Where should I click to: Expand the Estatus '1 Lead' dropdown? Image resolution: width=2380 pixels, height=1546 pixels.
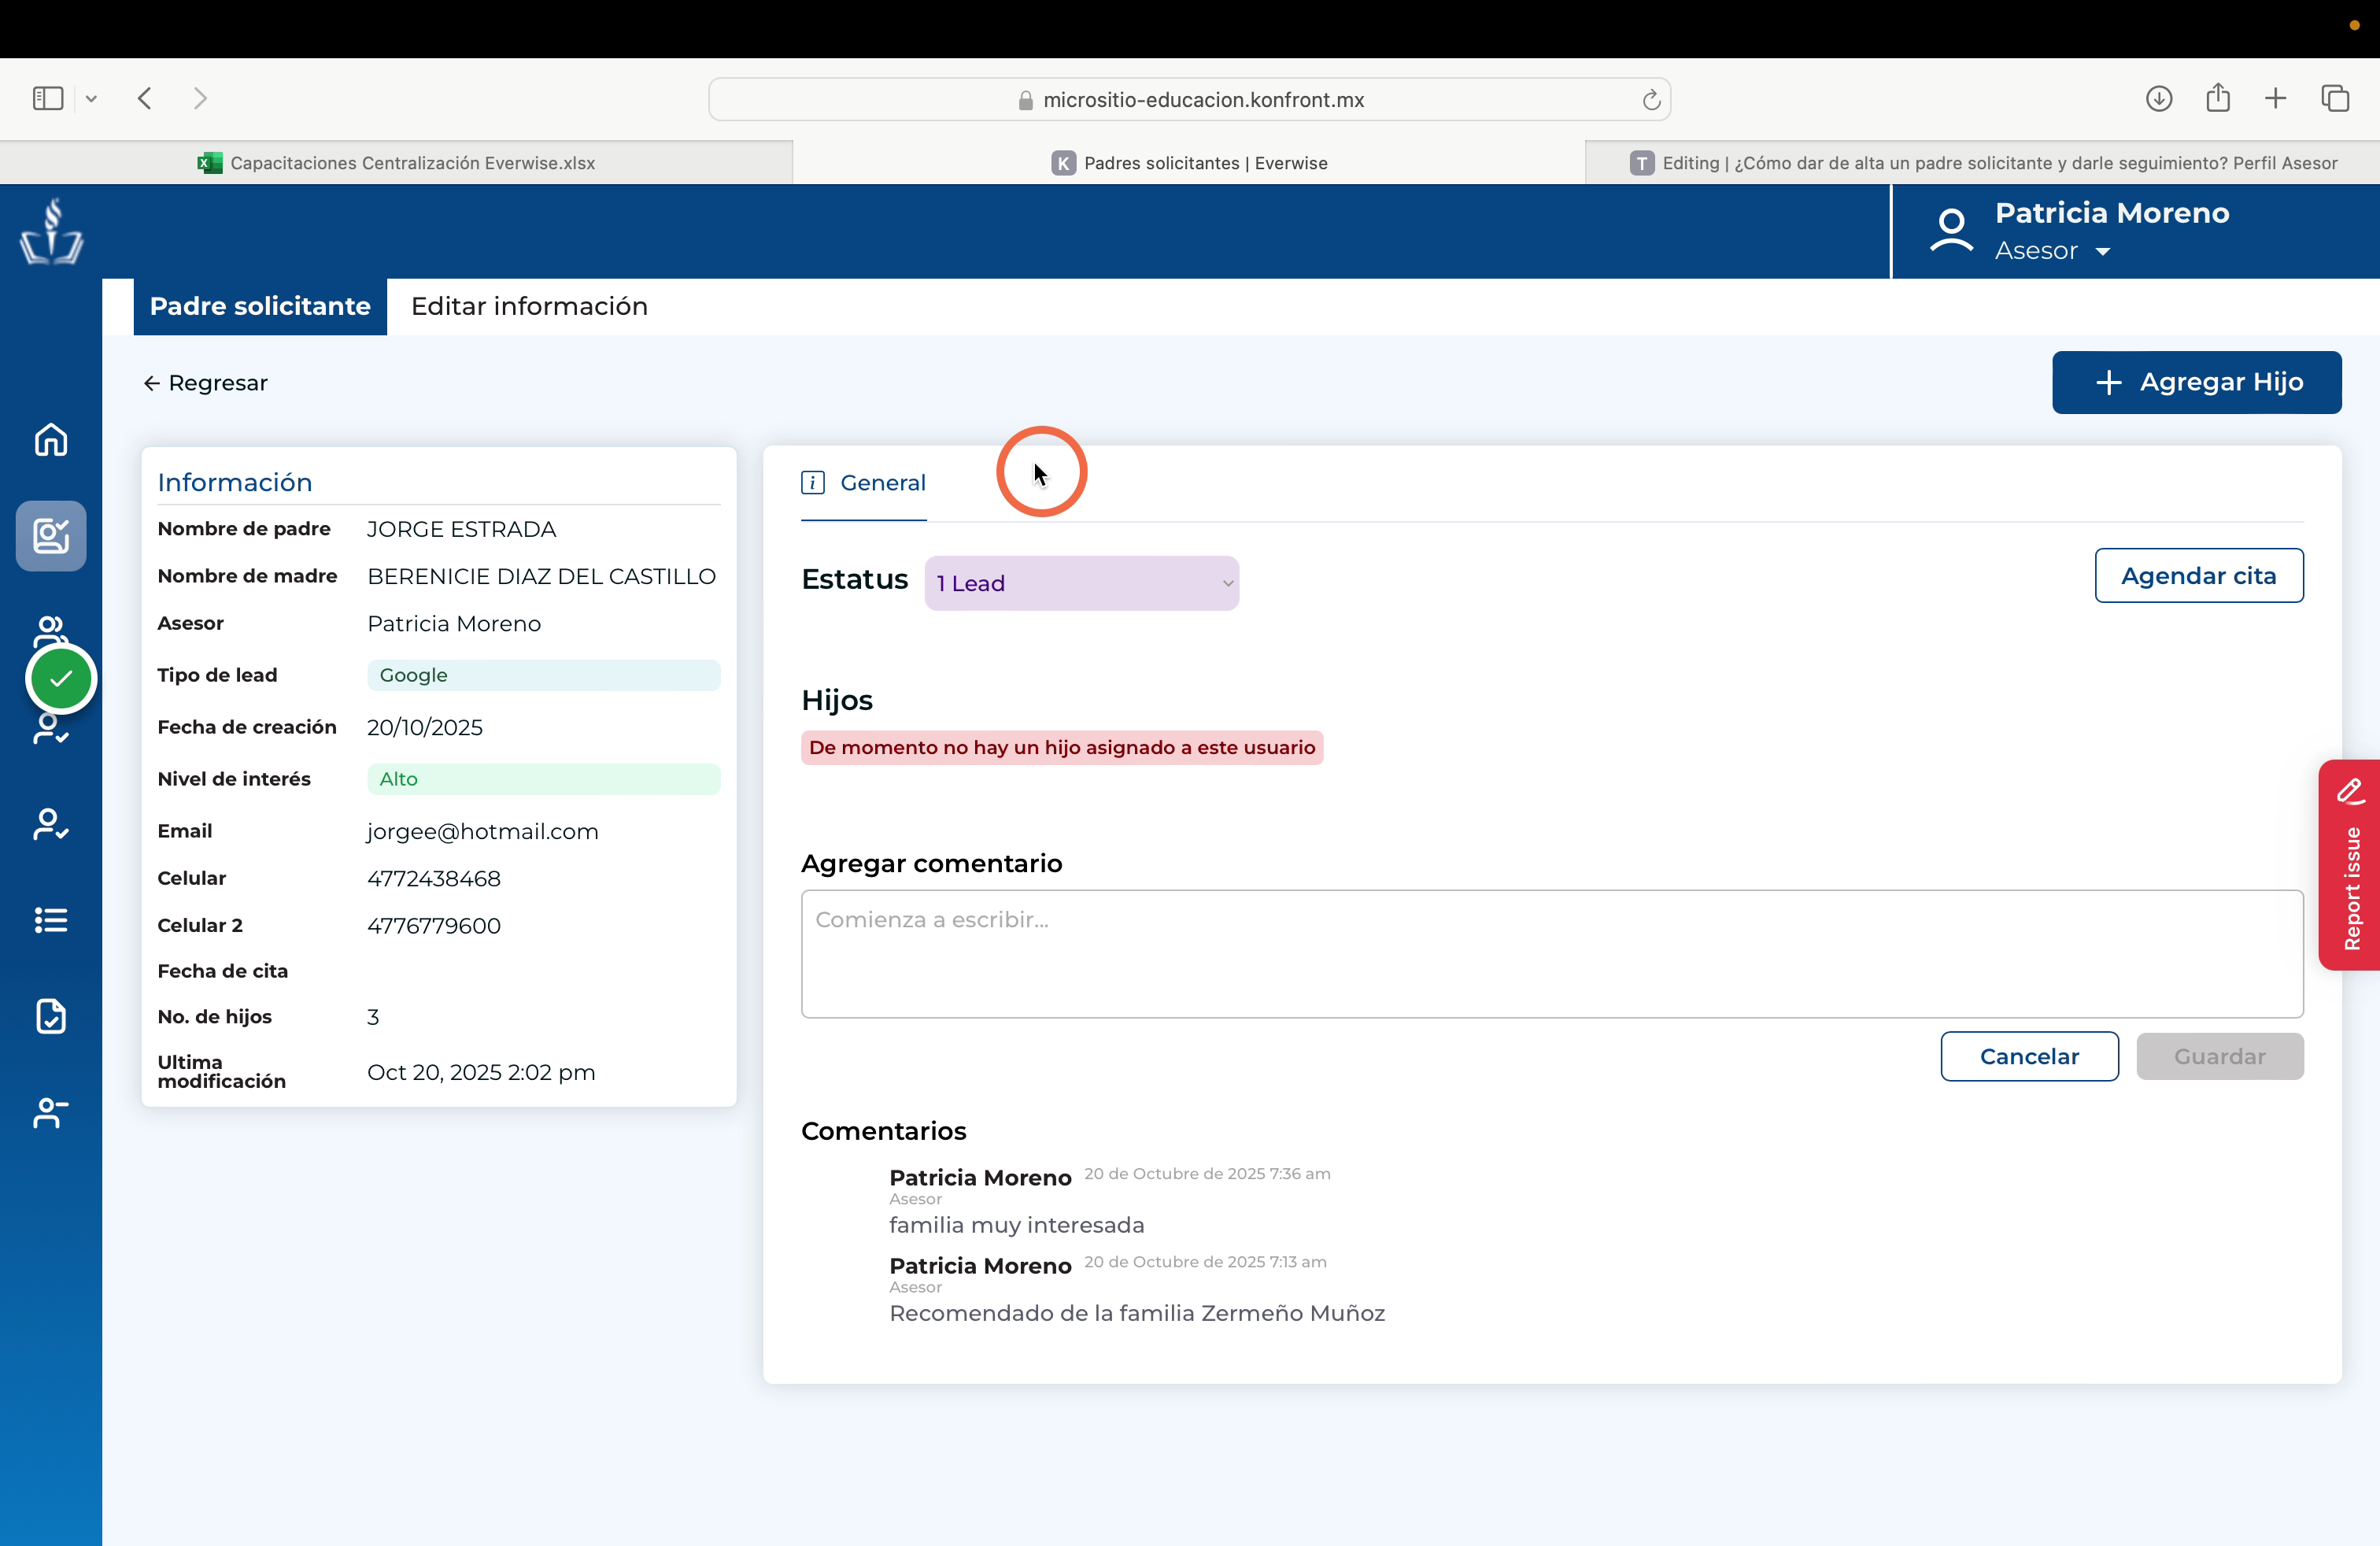pos(1082,583)
